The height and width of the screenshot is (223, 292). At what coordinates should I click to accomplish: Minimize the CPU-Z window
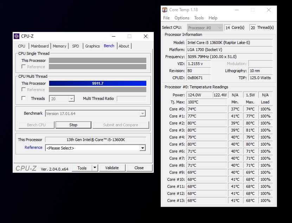pos(114,36)
